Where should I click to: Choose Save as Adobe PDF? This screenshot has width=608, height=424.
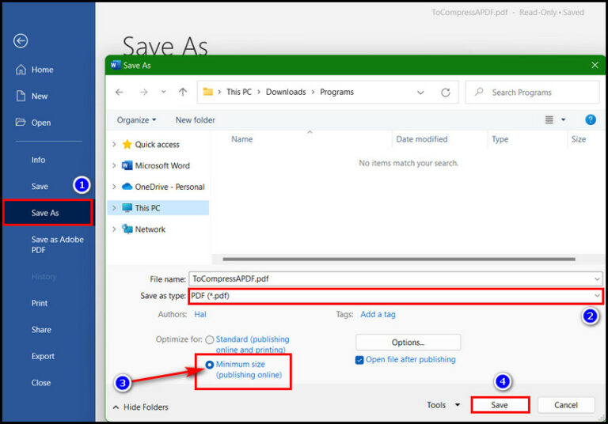click(x=57, y=244)
